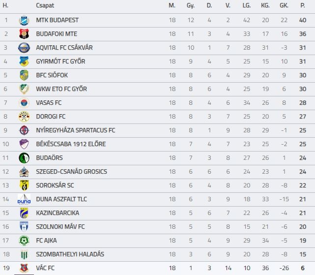Click the GK. goal difference header
Screen dimensions: 315x275
tap(284, 5)
